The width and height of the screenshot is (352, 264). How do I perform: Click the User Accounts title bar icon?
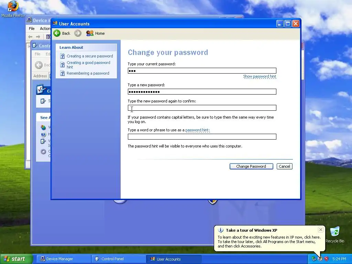(55, 23)
